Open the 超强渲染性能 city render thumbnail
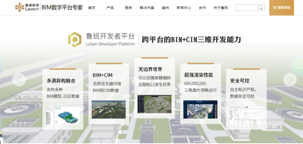This screenshot has width=303, height=144. pos(200,110)
